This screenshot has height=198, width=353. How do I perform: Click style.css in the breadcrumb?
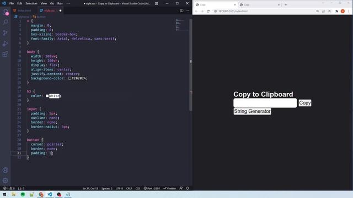coord(24,17)
